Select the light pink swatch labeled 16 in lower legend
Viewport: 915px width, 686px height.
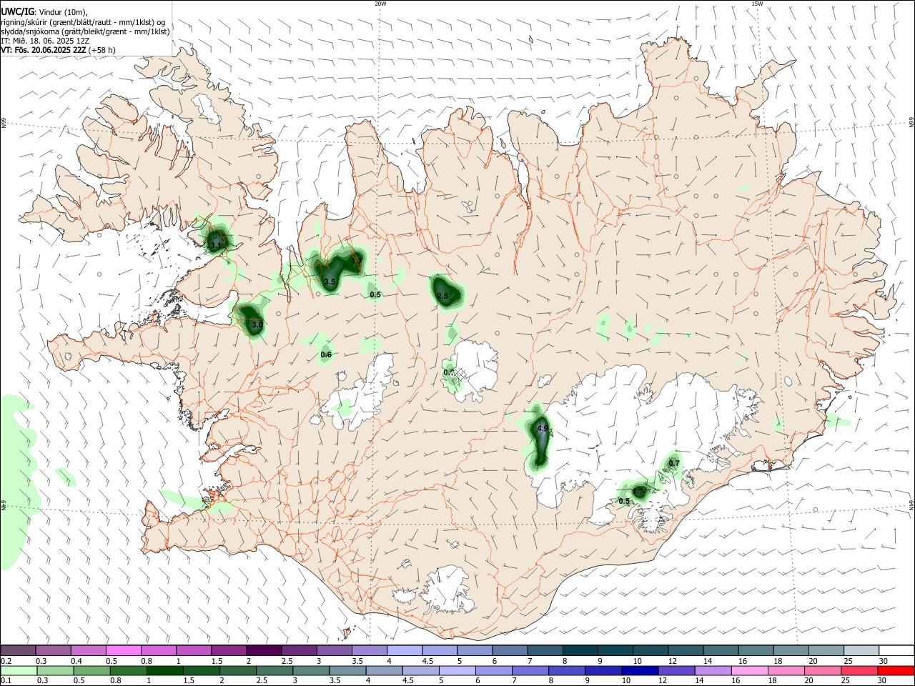749,670
